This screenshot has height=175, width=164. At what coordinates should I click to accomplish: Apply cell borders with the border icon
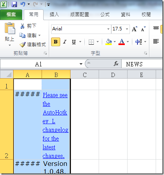pyautogui.click(x=91, y=42)
